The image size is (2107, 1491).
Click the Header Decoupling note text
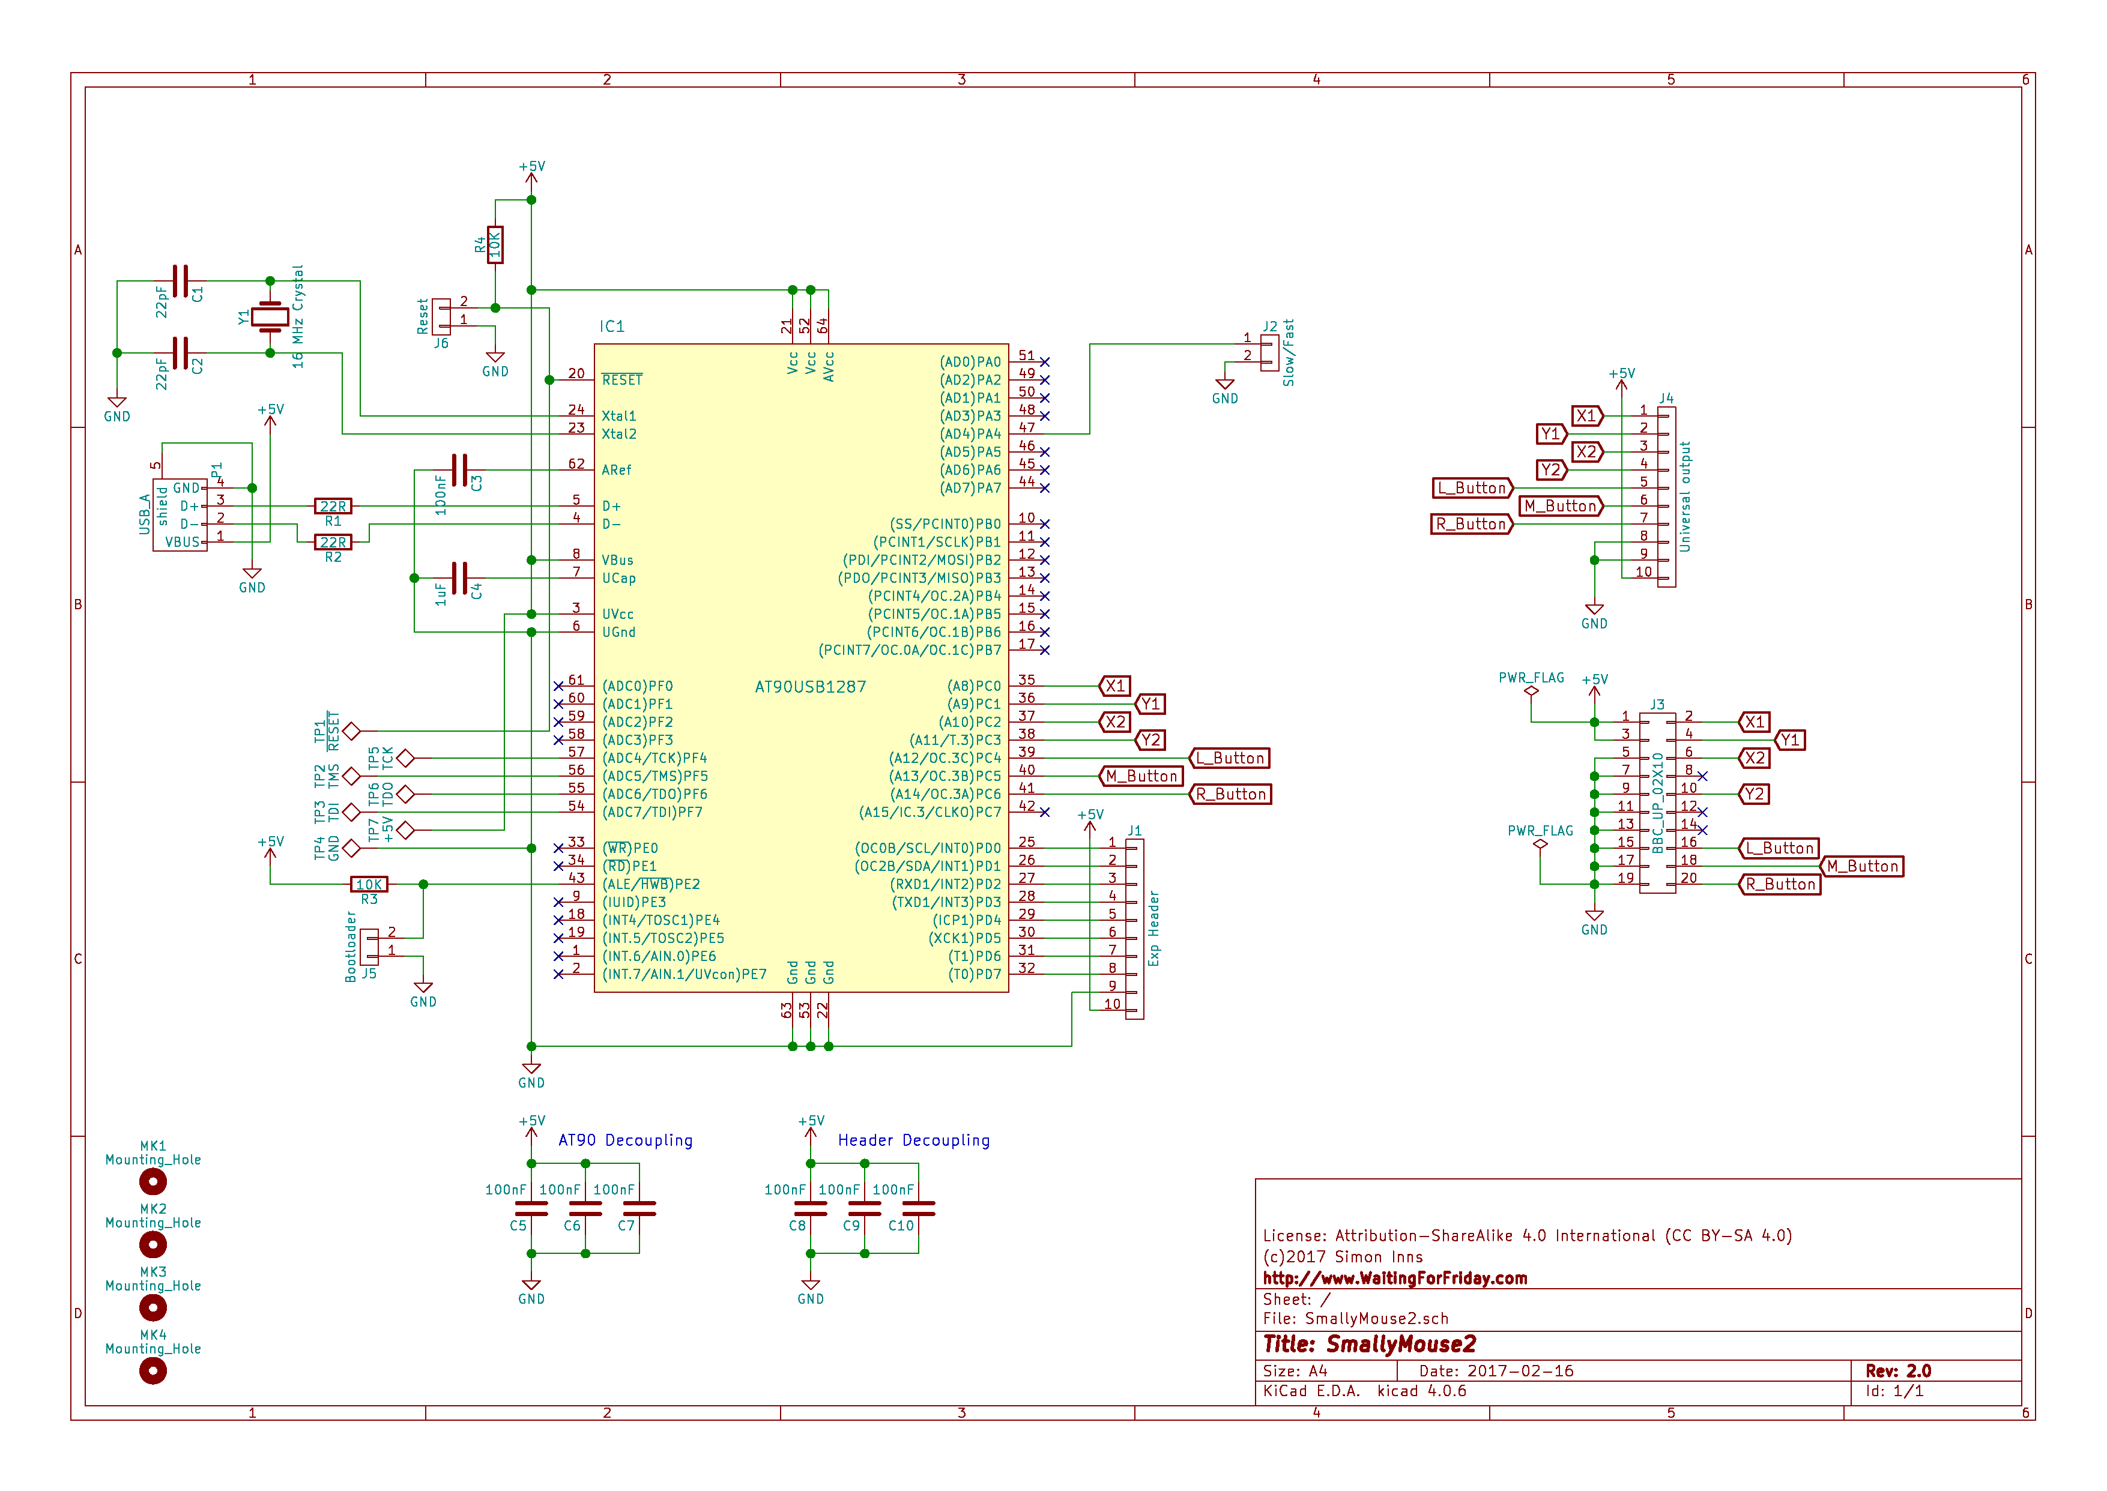[x=914, y=1140]
